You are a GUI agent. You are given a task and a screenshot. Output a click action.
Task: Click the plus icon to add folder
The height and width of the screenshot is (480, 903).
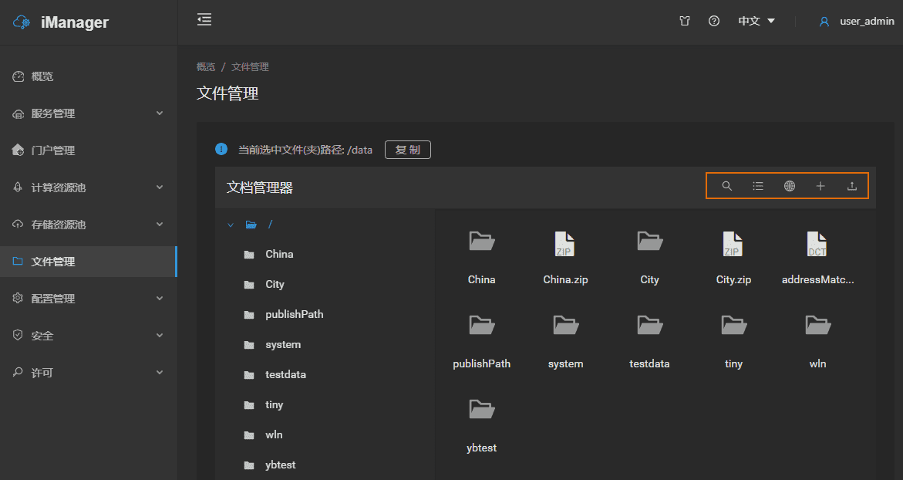(x=820, y=186)
